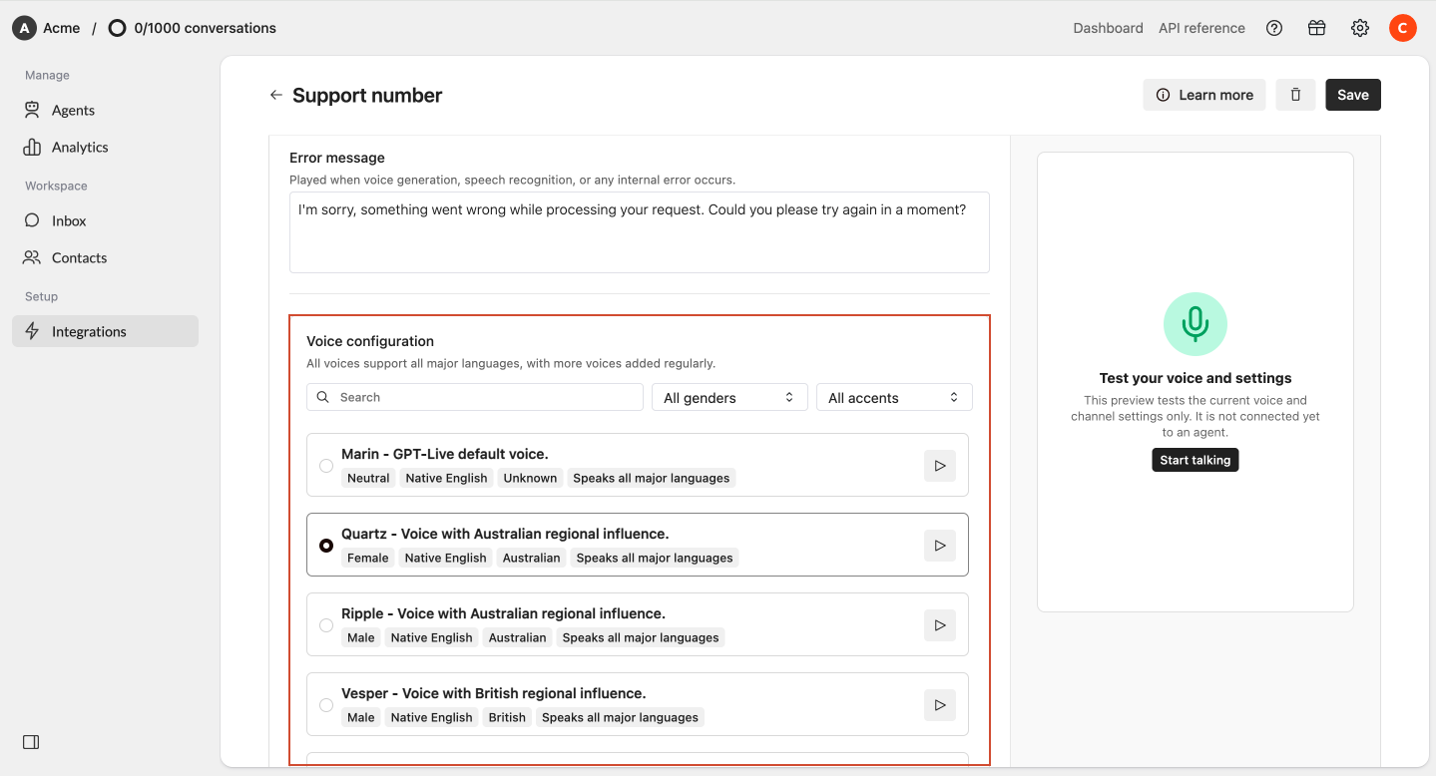
Task: Open the help question mark icon
Action: click(1274, 28)
